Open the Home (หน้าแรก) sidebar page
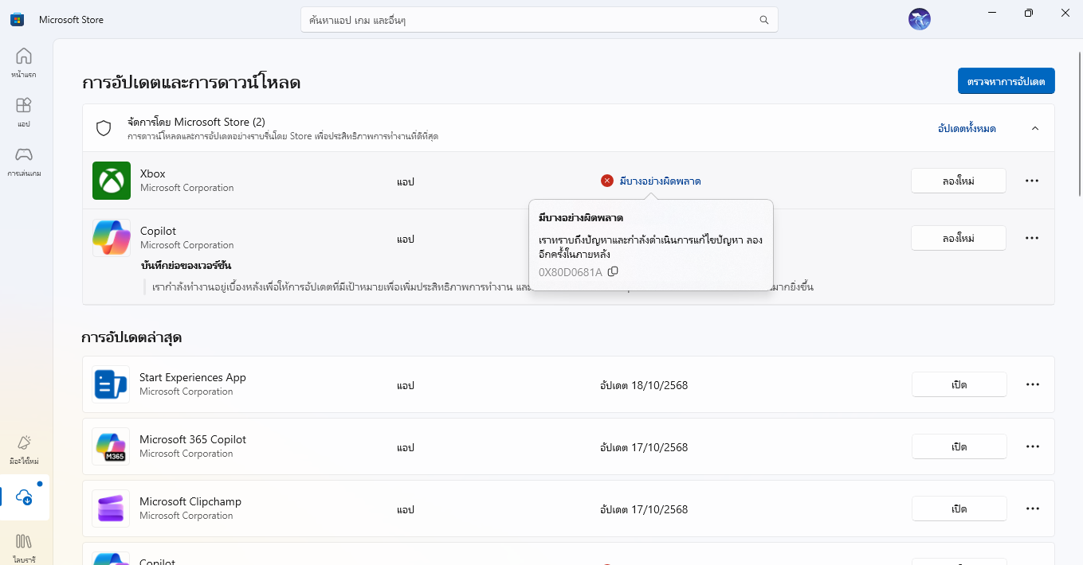This screenshot has height=565, width=1083. (x=24, y=63)
